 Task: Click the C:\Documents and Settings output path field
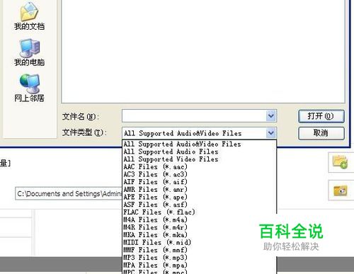click(69, 193)
